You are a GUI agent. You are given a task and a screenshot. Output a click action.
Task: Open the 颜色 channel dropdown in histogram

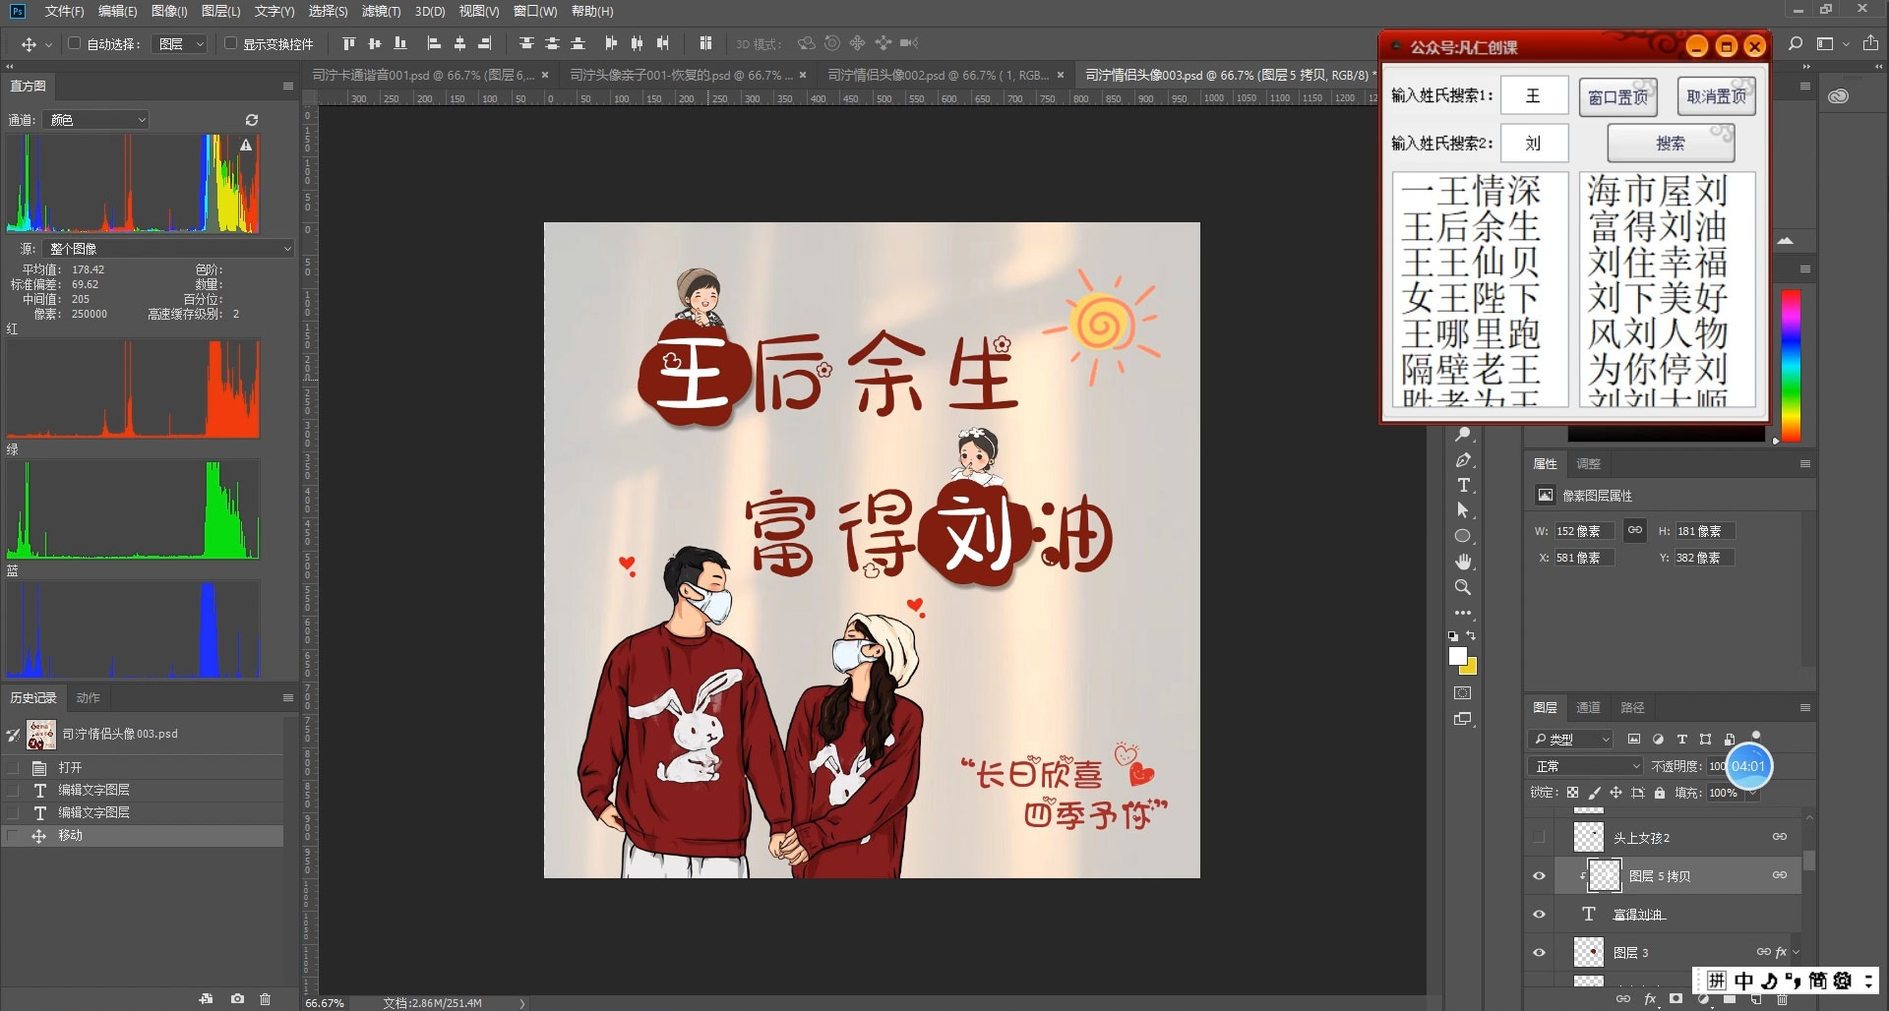95,119
